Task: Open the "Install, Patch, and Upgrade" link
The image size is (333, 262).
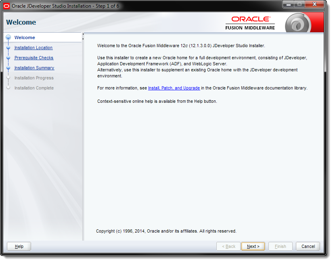Action: click(x=174, y=88)
